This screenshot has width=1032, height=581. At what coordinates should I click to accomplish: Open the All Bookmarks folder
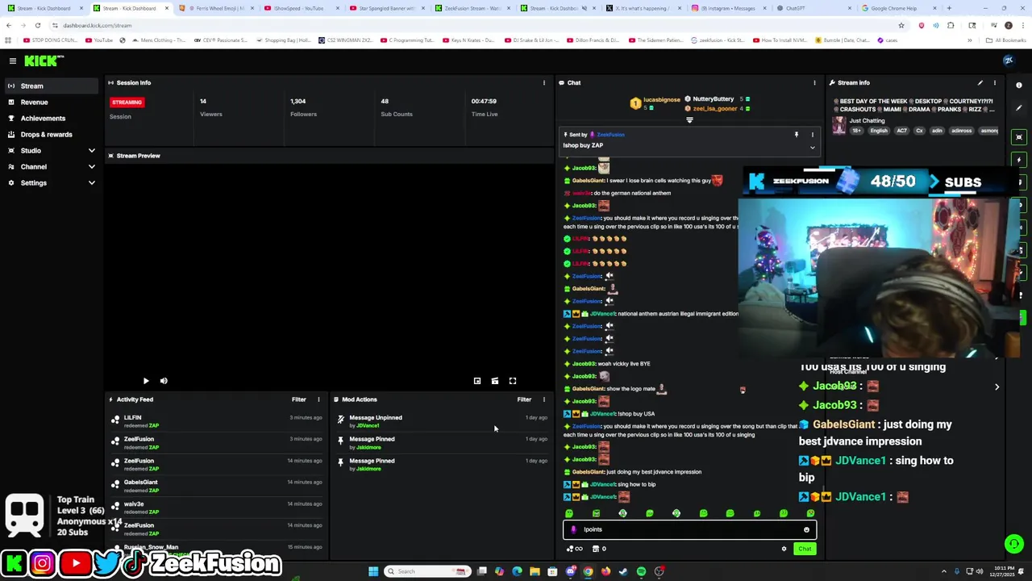pyautogui.click(x=1006, y=40)
